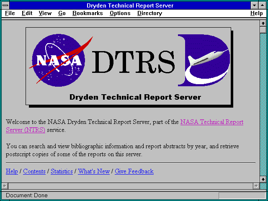Click the horizontal scrollbar right arrow
The image size is (268, 201).
tap(256, 186)
